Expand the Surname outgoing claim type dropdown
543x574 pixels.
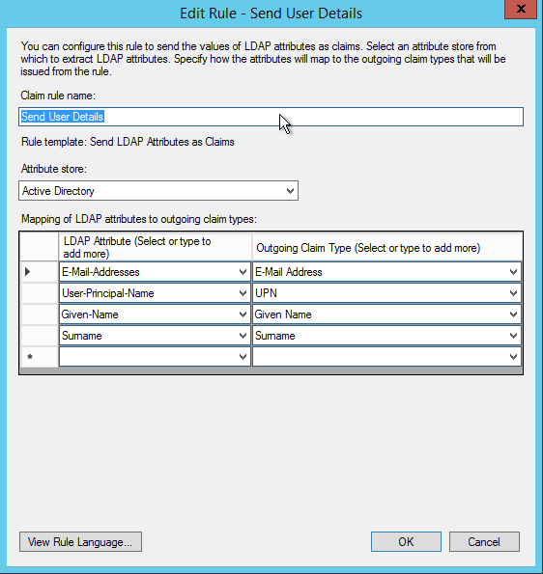(x=513, y=336)
